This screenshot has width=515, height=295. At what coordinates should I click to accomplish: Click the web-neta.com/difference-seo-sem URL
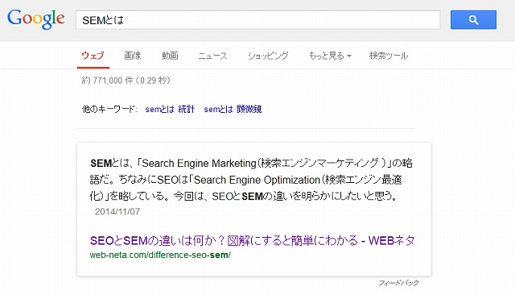tap(160, 255)
